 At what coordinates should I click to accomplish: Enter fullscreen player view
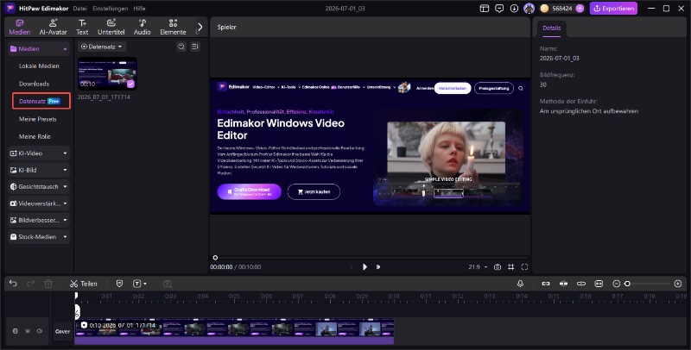[524, 267]
